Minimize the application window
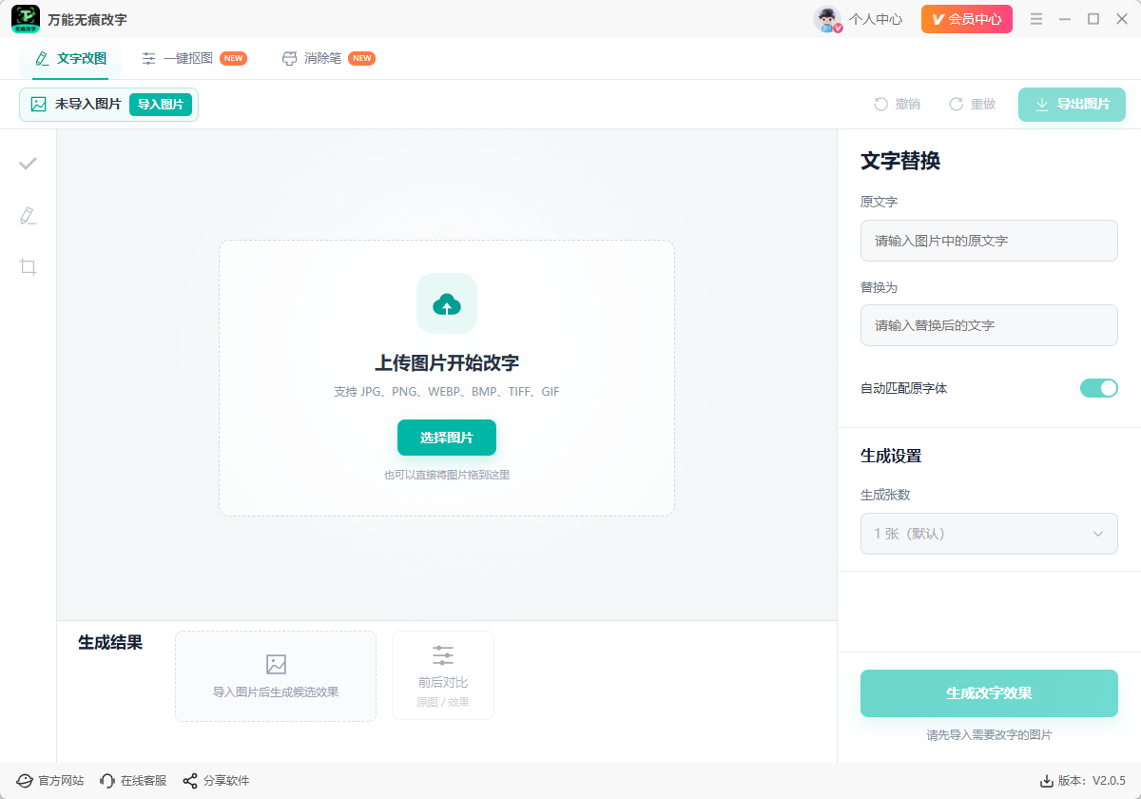 click(1065, 19)
